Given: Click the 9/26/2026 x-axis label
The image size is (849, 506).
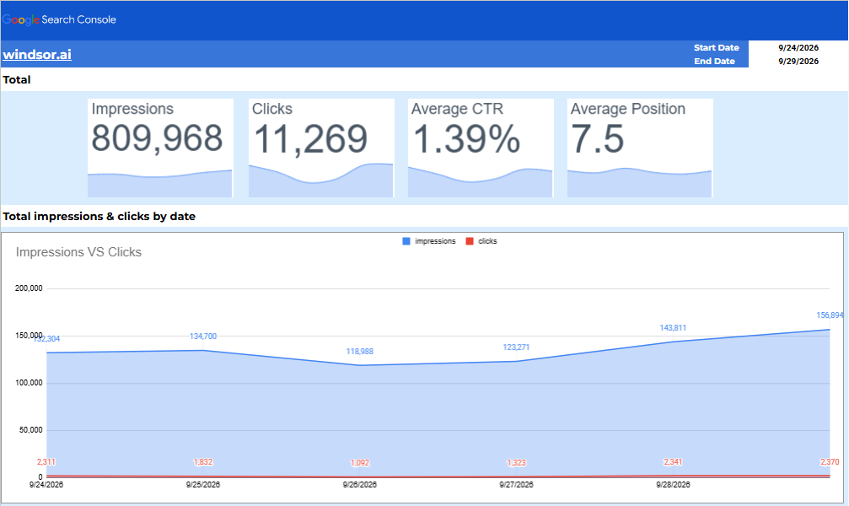Looking at the screenshot, I should point(359,485).
